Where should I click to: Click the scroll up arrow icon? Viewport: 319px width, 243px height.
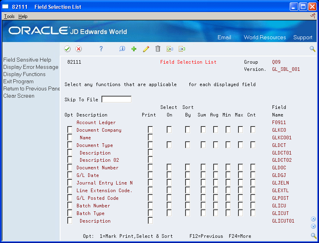click(313, 219)
